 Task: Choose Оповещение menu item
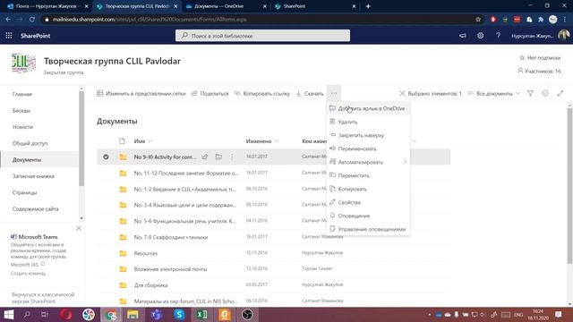(x=368, y=216)
